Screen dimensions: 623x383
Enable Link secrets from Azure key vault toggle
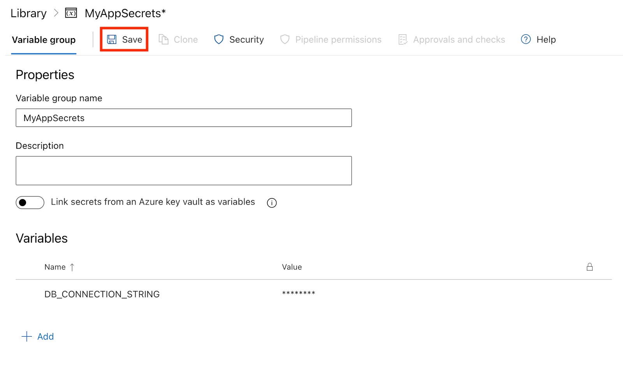(30, 203)
